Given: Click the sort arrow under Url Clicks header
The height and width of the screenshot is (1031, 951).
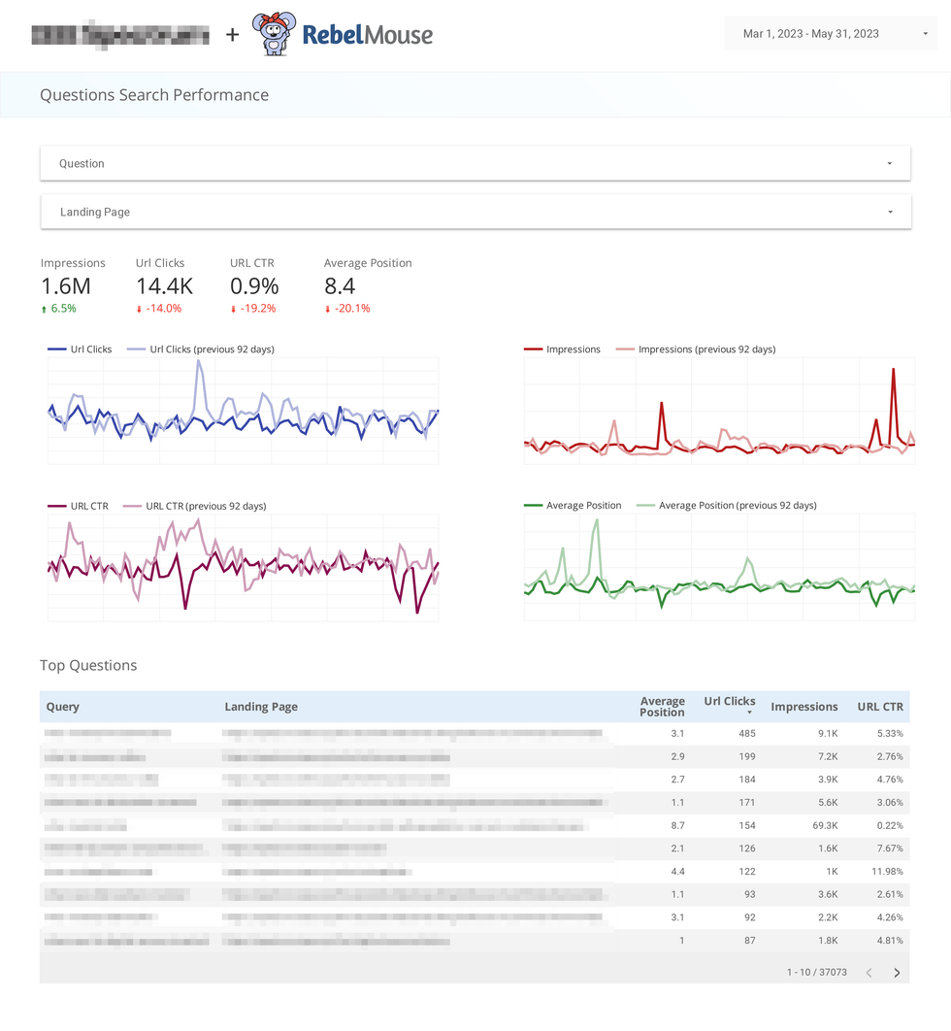Looking at the screenshot, I should click(x=747, y=714).
